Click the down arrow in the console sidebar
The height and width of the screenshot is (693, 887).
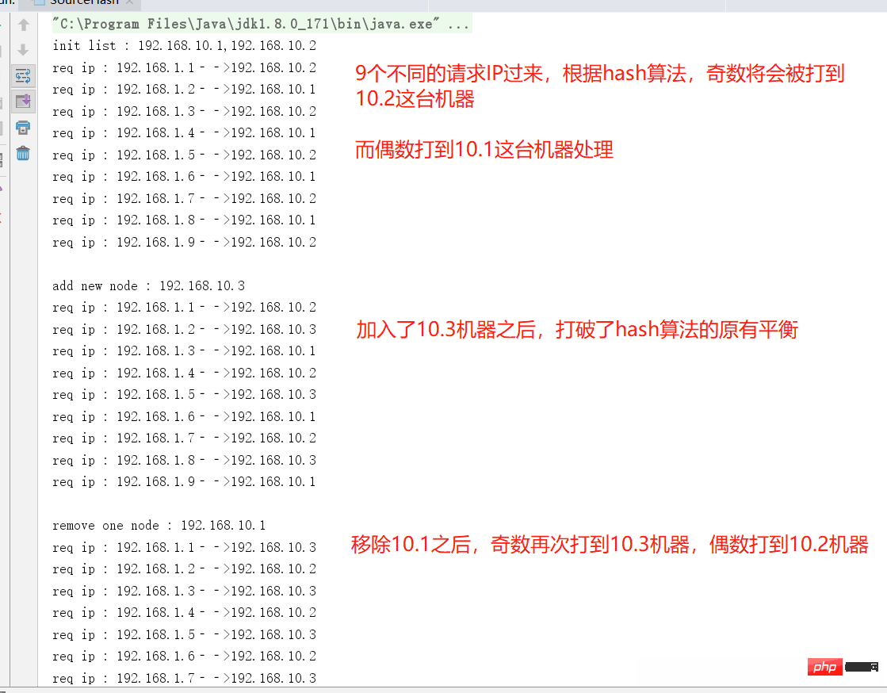tap(23, 50)
